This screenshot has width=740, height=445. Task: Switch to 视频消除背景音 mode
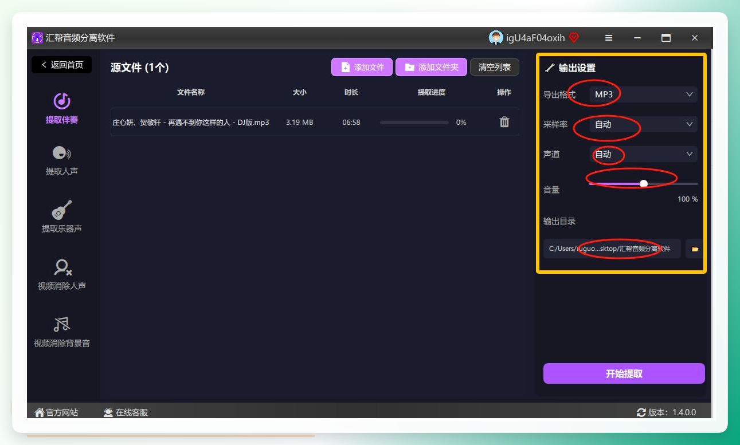[x=62, y=325]
